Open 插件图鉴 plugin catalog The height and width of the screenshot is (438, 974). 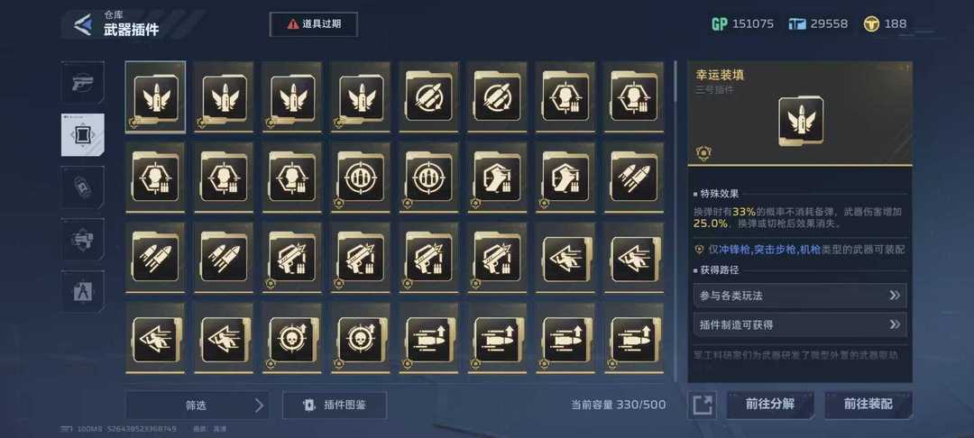click(x=335, y=406)
